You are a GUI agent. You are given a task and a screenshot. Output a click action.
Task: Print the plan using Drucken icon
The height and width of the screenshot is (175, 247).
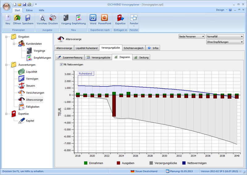click(x=53, y=19)
